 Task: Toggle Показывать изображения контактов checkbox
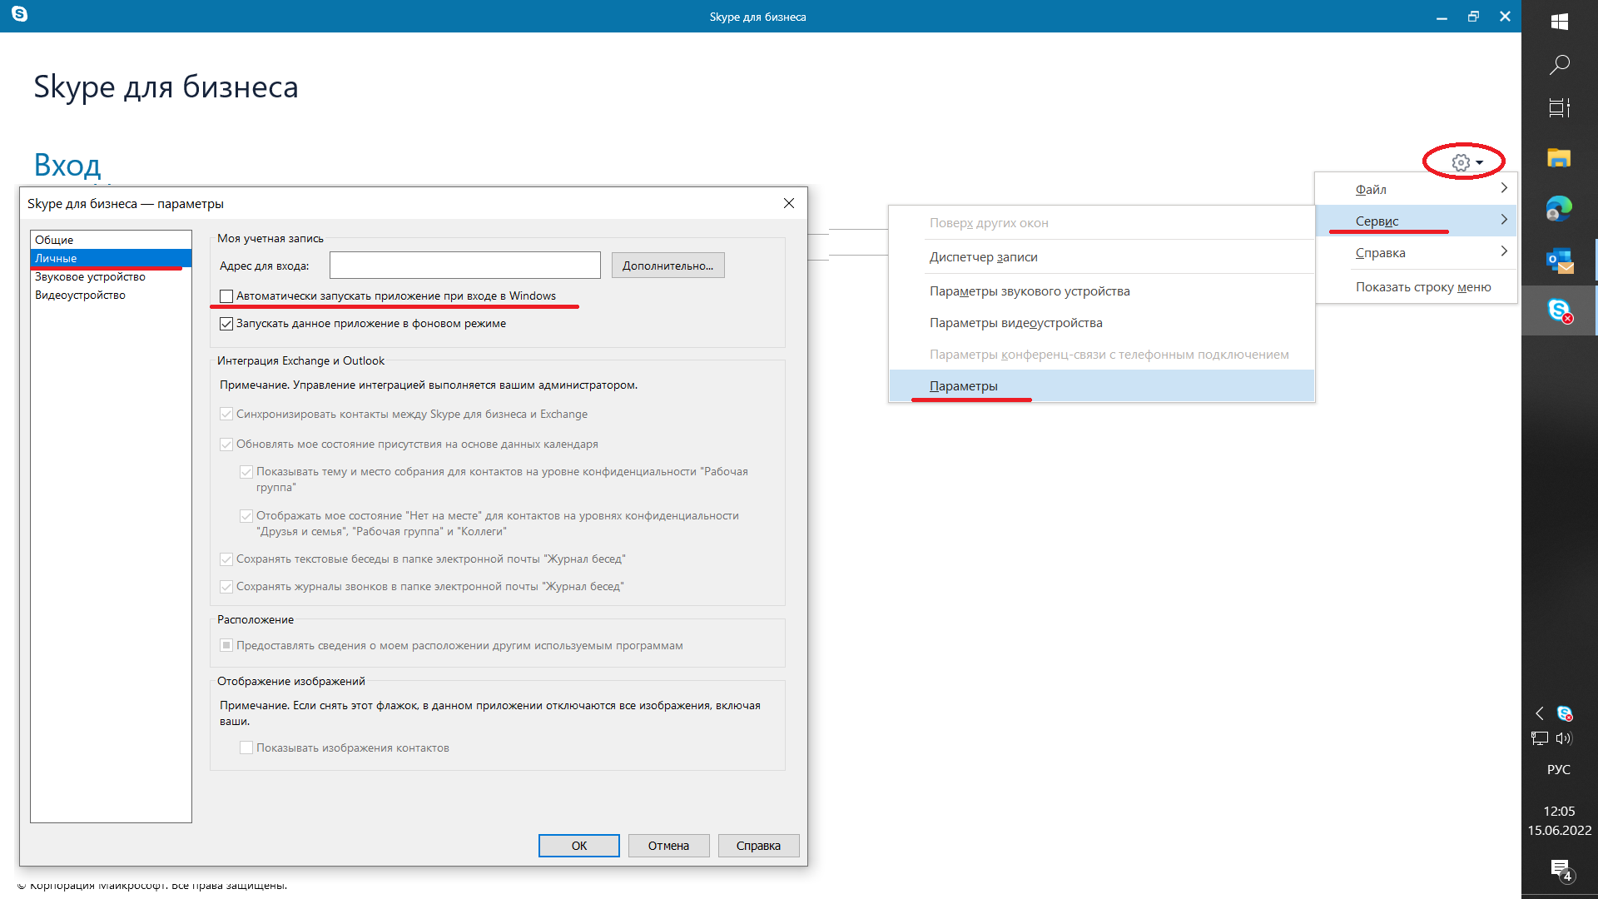point(246,748)
